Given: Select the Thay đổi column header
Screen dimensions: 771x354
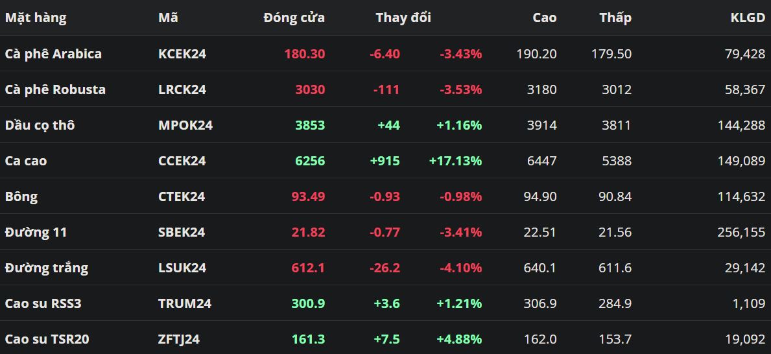Looking at the screenshot, I should click(x=403, y=18).
